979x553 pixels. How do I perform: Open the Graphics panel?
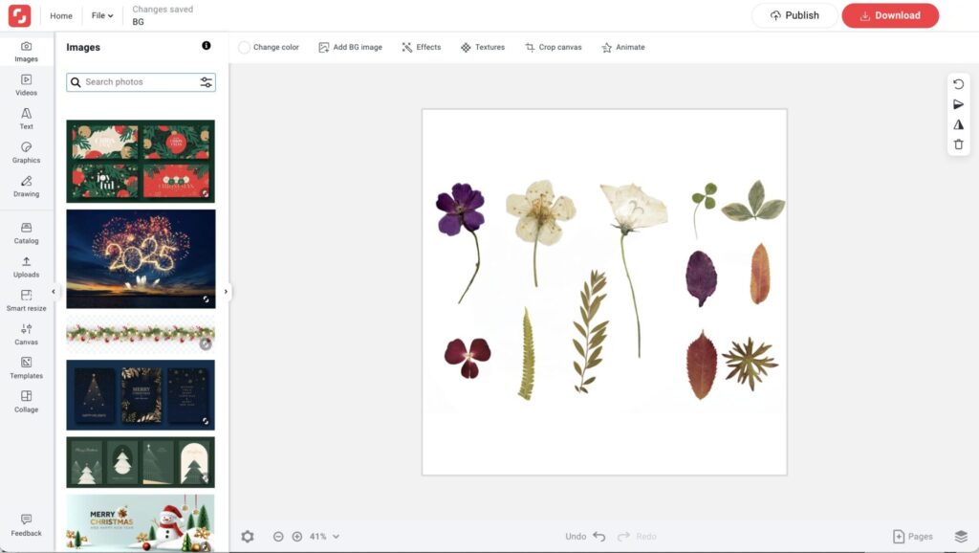click(27, 152)
